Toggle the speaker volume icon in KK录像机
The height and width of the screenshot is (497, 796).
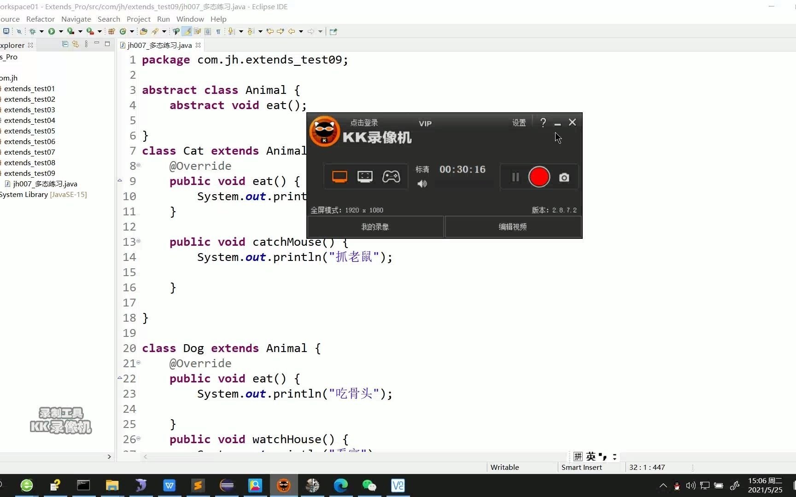422,184
